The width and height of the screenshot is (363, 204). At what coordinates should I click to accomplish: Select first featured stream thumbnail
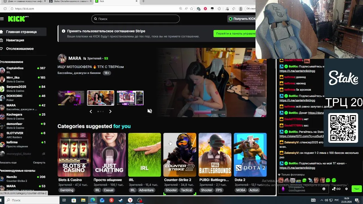tap(71, 98)
